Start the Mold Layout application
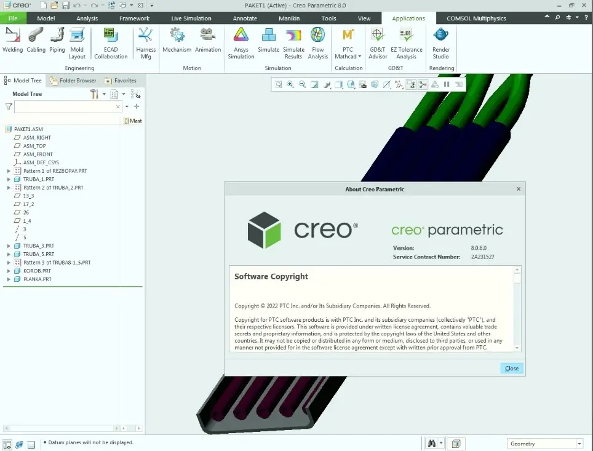The image size is (593, 451). pyautogui.click(x=77, y=44)
